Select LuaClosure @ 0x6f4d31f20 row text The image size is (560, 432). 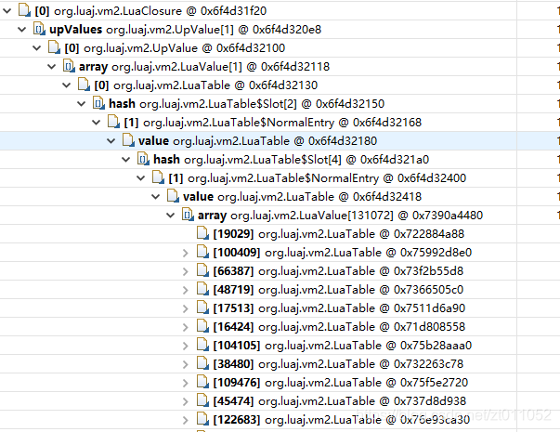click(x=150, y=11)
